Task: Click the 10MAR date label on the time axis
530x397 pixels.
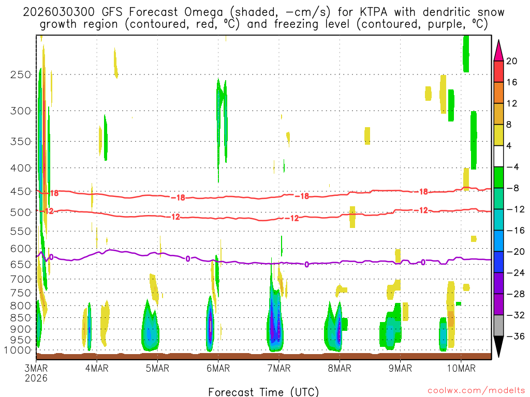Action: click(460, 368)
